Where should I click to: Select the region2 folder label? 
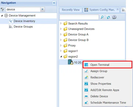tap(73, 57)
